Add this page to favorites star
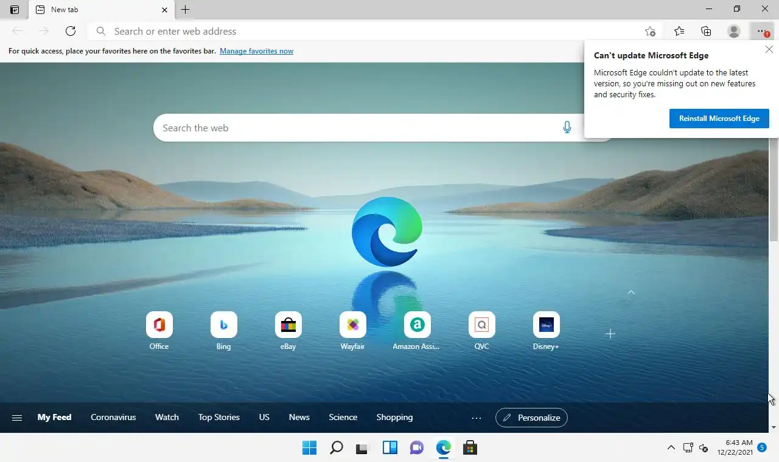This screenshot has height=462, width=779. 650,31
